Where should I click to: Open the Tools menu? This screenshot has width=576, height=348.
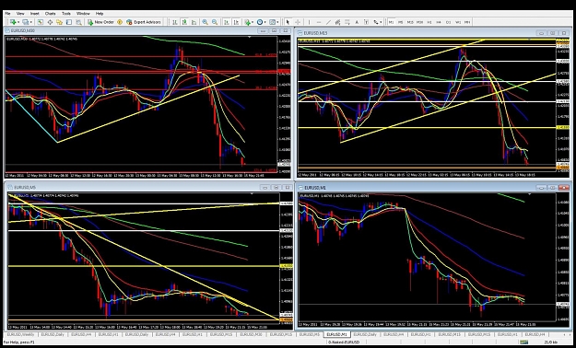pos(66,14)
